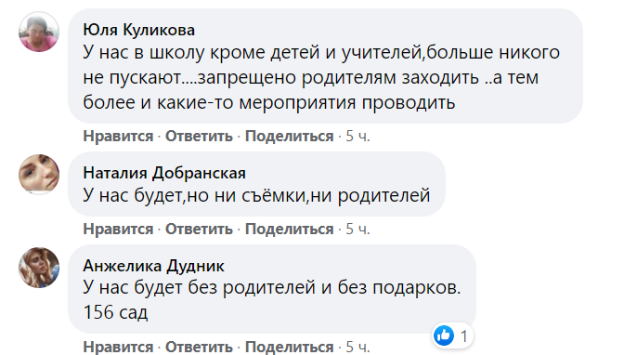Click the blue thumbs-up reaction icon
The height and width of the screenshot is (355, 624).
pos(444,335)
